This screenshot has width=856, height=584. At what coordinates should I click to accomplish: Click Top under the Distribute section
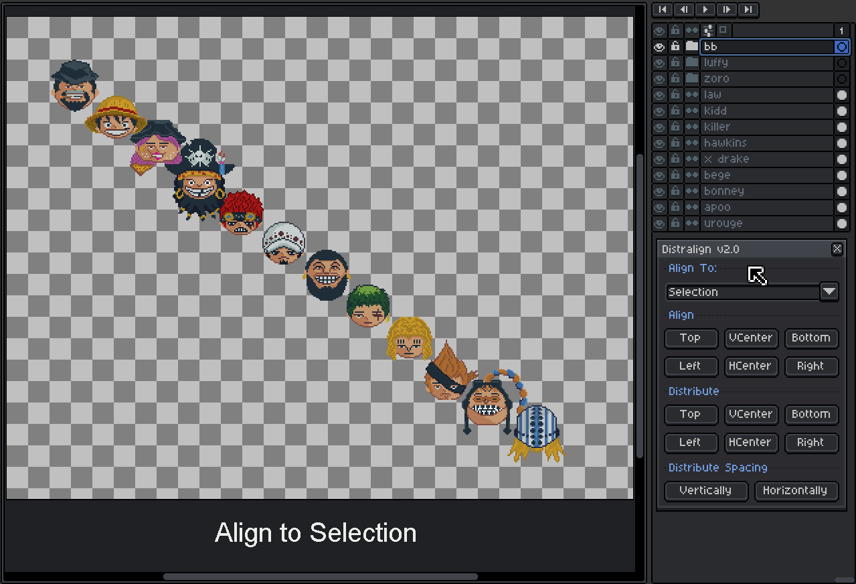(x=691, y=415)
